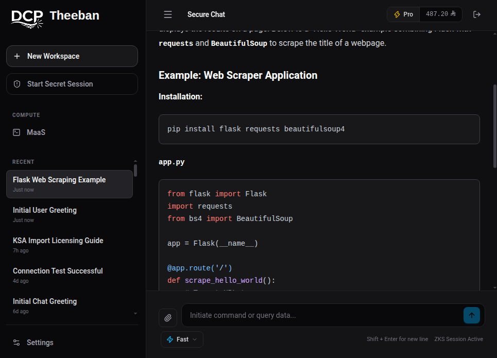Click the recent list scrollbar thumb
The height and width of the screenshot is (358, 497).
coord(135,171)
